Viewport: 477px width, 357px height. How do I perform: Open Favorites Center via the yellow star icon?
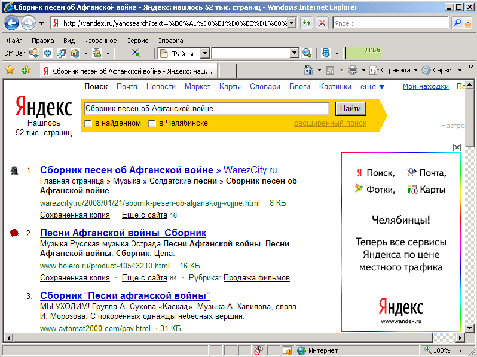(x=10, y=70)
